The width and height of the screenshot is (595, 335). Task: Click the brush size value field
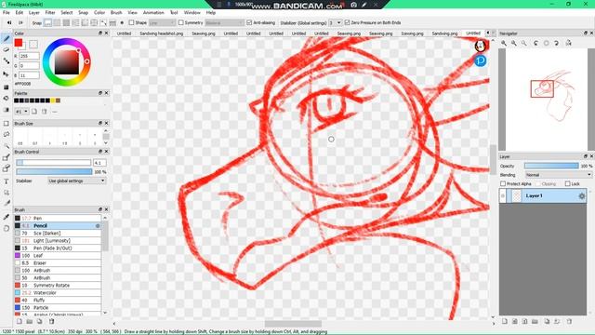click(99, 163)
